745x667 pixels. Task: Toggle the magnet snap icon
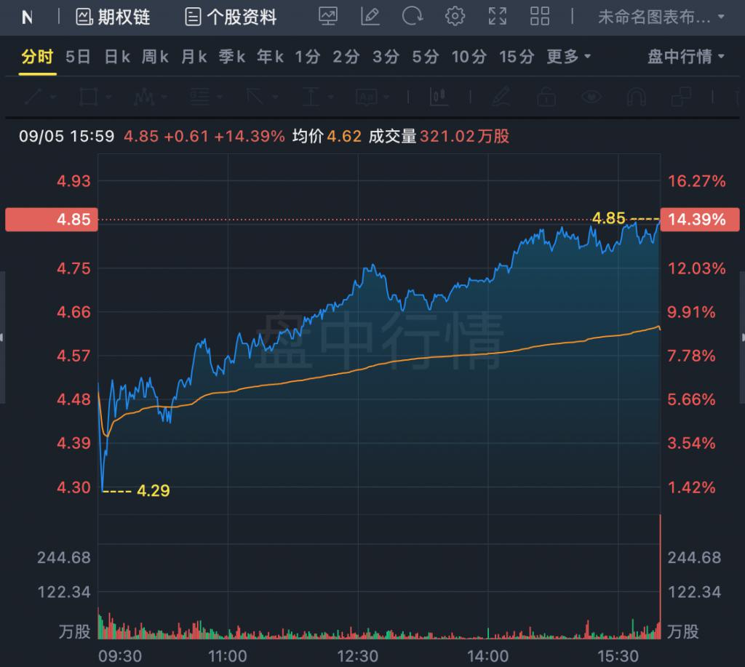[636, 96]
